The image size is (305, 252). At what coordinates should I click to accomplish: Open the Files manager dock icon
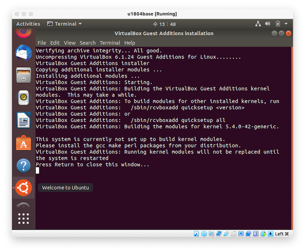23,75
